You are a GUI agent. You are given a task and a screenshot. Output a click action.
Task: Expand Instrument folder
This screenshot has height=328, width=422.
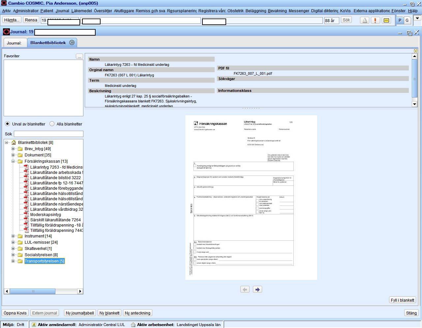click(x=13, y=236)
